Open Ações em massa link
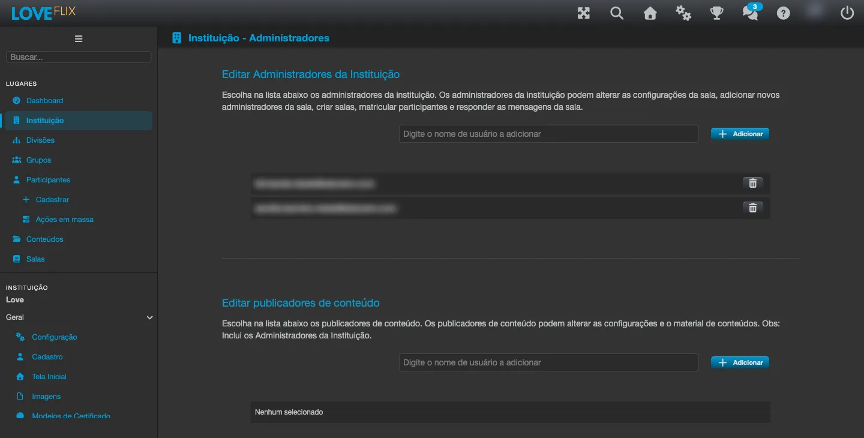Viewport: 864px width, 438px height. point(64,220)
